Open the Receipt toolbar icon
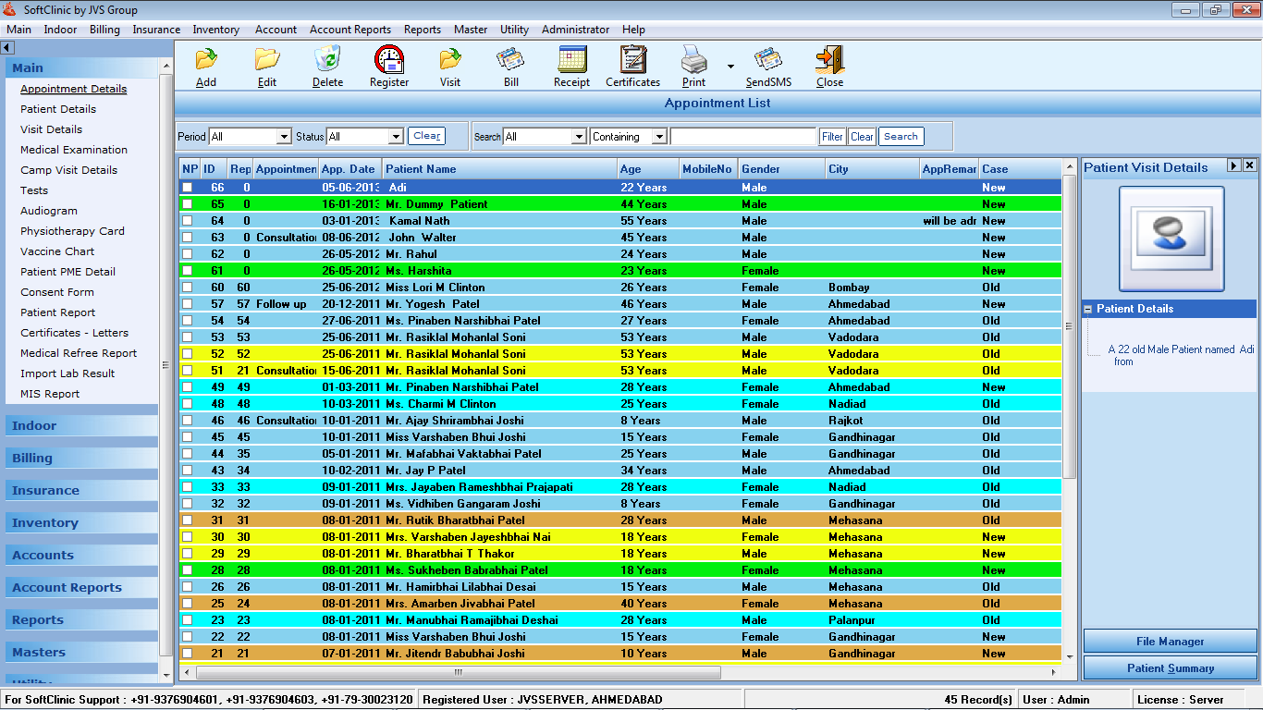Screen dimensions: 1263x710 (x=571, y=61)
